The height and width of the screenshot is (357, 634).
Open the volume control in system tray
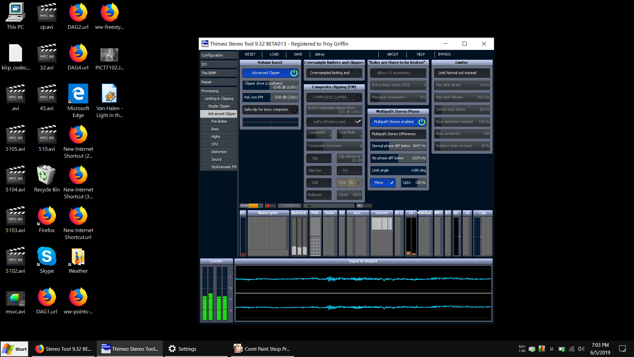(x=581, y=349)
